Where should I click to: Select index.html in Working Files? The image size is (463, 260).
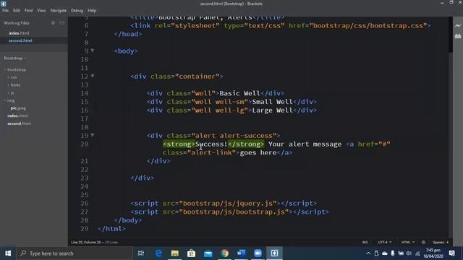pyautogui.click(x=19, y=33)
